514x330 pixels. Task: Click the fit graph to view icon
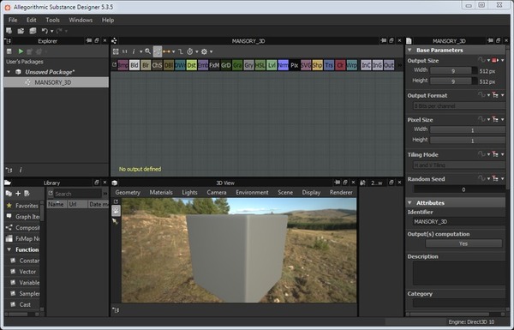click(x=116, y=51)
